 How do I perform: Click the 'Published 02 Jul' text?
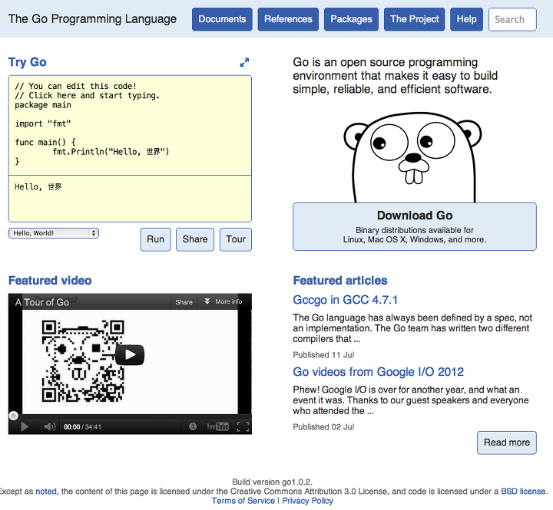323,427
